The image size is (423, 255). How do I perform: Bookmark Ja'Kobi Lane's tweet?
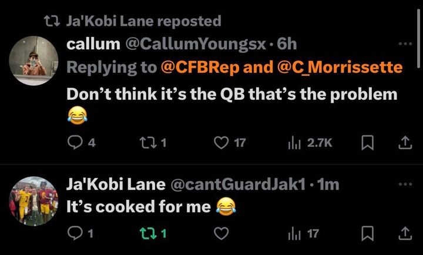[x=367, y=234]
